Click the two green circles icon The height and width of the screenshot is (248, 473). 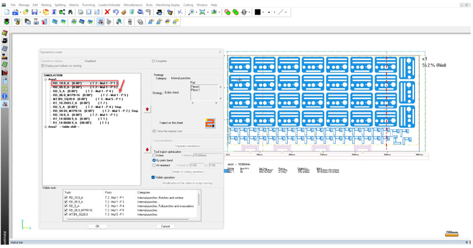pos(235,12)
